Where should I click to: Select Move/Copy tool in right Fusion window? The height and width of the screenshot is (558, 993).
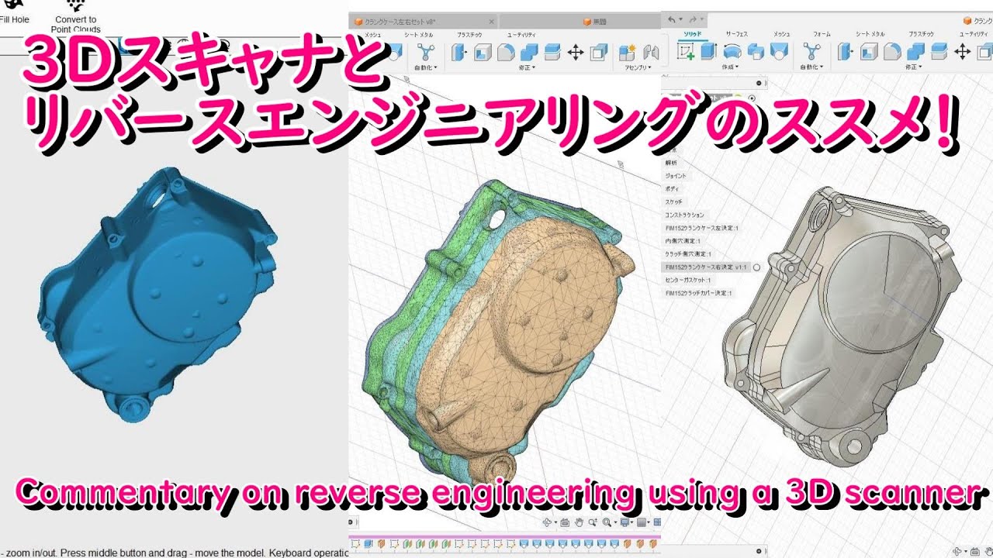[x=962, y=52]
